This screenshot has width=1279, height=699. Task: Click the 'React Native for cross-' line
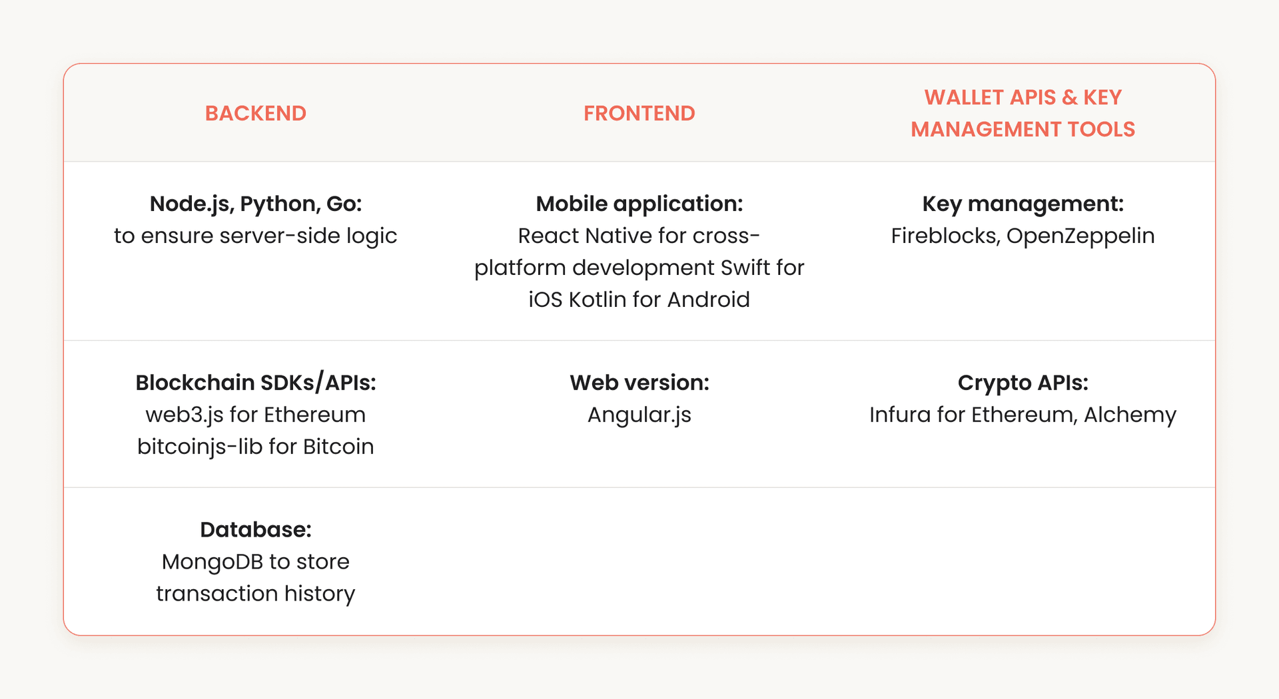point(639,236)
